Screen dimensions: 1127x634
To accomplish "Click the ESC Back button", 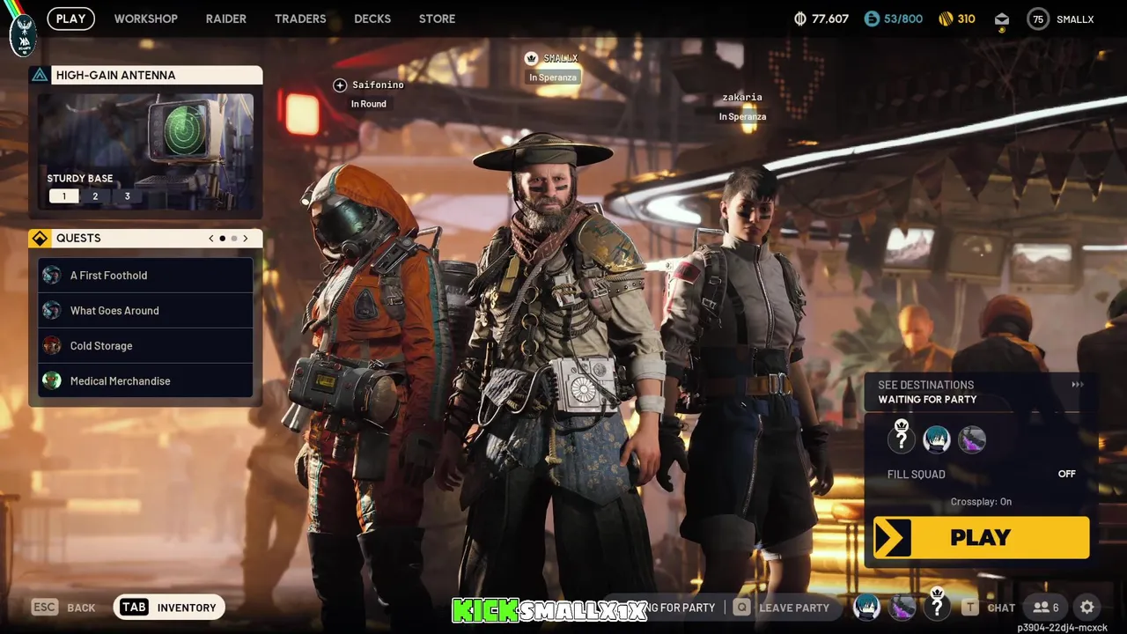I will click(x=63, y=608).
